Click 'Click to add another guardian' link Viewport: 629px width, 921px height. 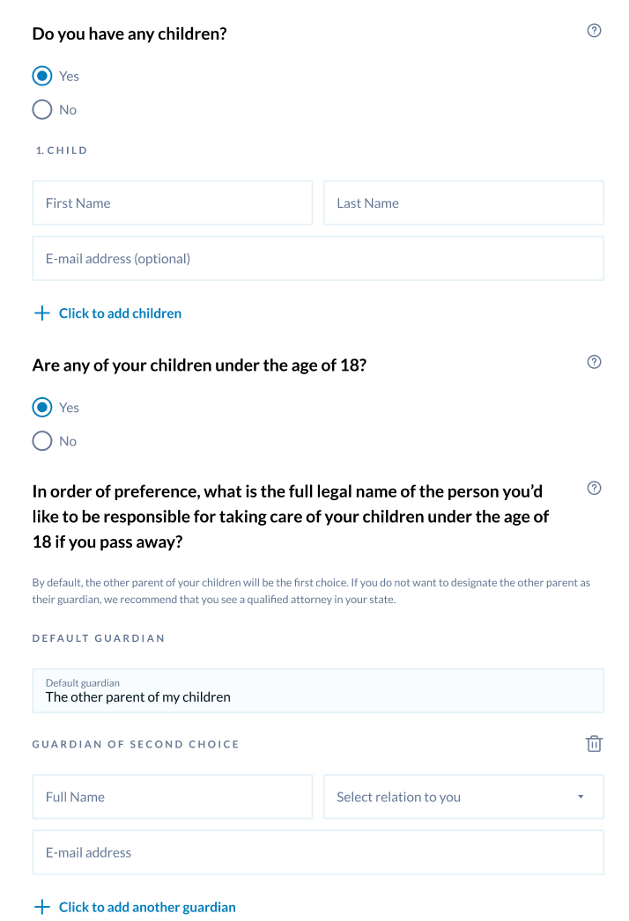(147, 907)
